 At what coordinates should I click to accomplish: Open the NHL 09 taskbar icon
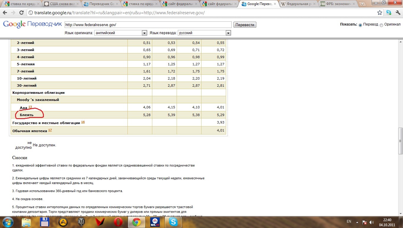[x=155, y=221]
